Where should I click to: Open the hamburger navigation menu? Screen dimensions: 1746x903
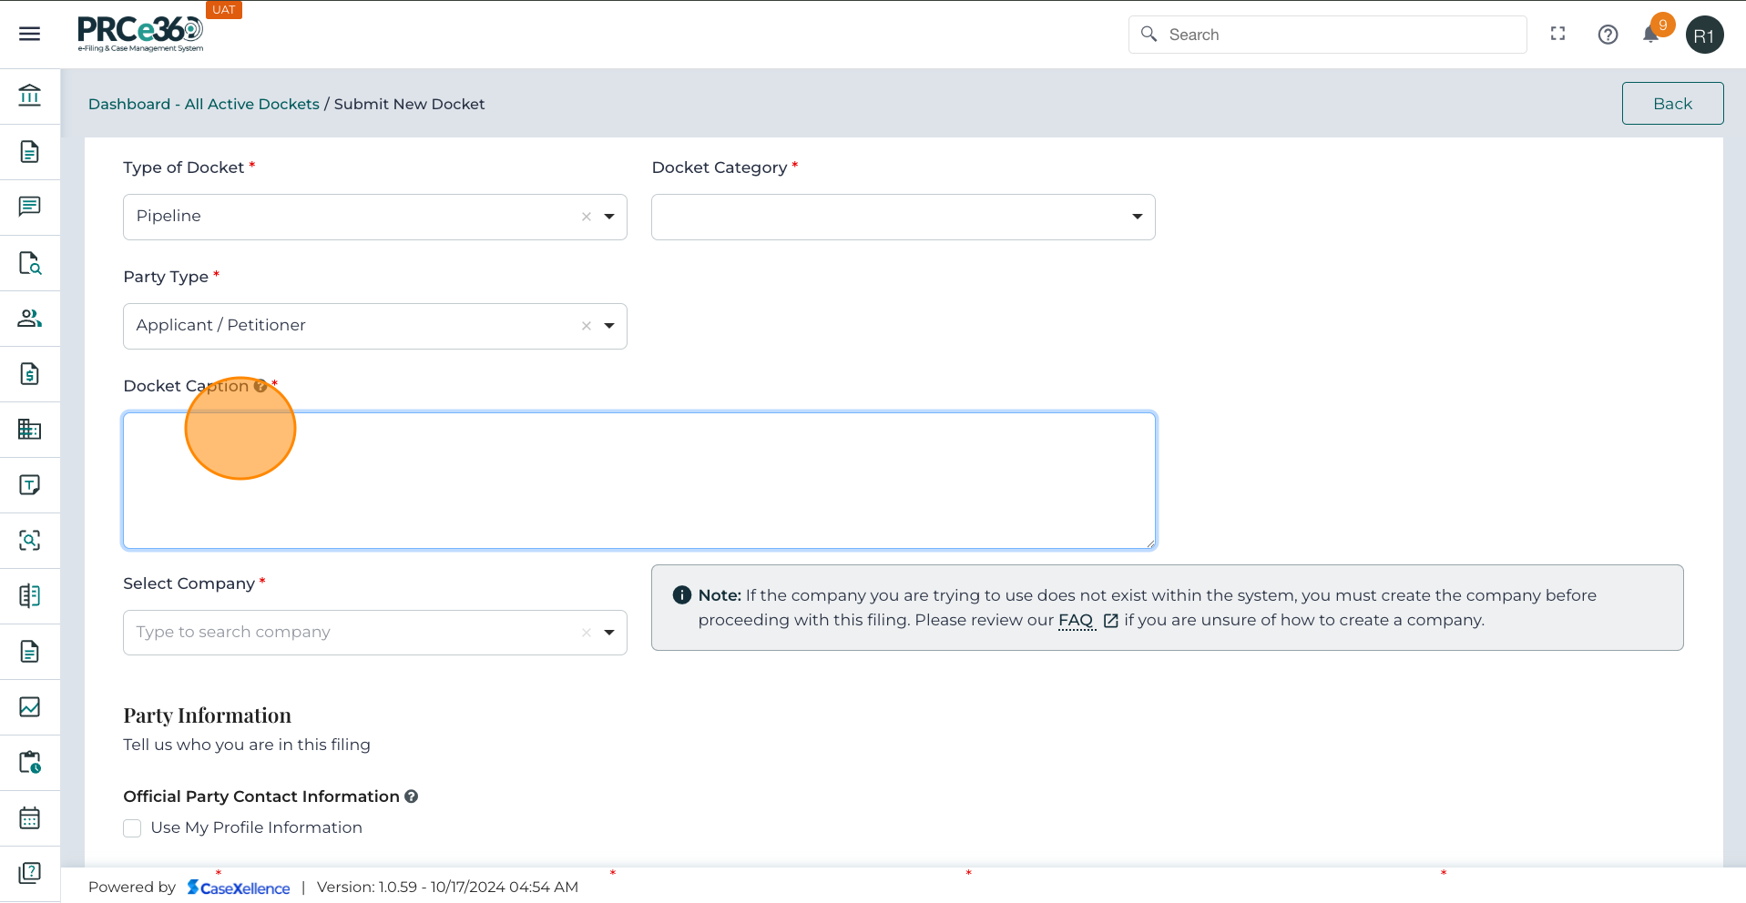pos(29,34)
